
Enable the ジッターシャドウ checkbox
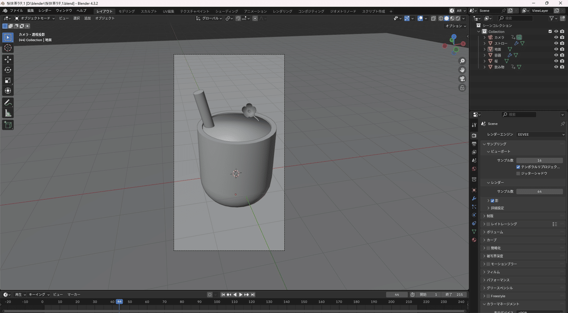coord(518,173)
